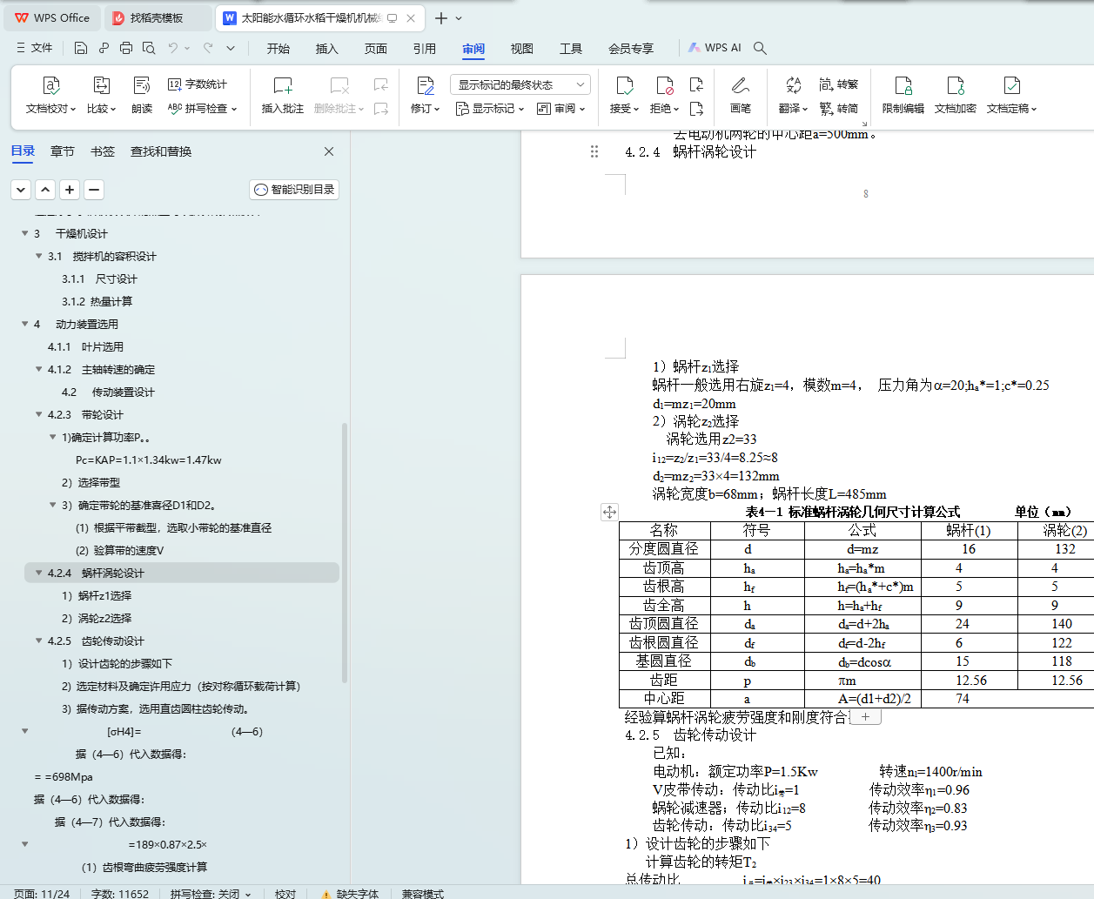Click 文档加密 document encryption
The image size is (1094, 899).
(x=956, y=96)
